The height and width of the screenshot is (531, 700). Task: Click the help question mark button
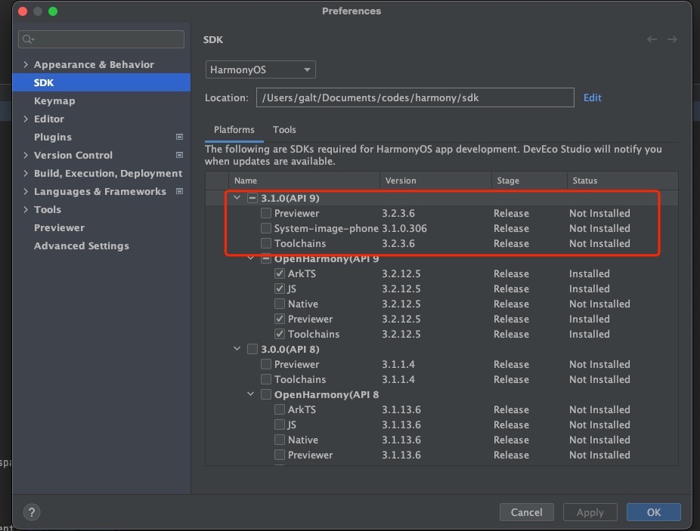[32, 512]
